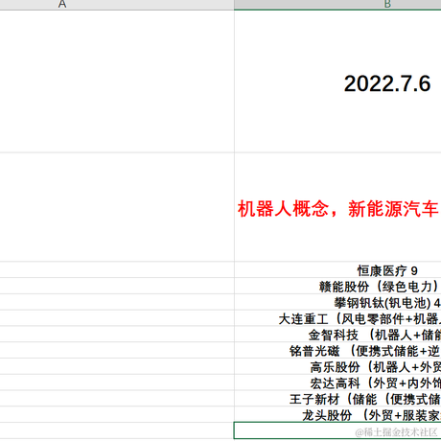Select the 大连重工 cell
The width and height of the screenshot is (441, 441).
click(x=337, y=318)
